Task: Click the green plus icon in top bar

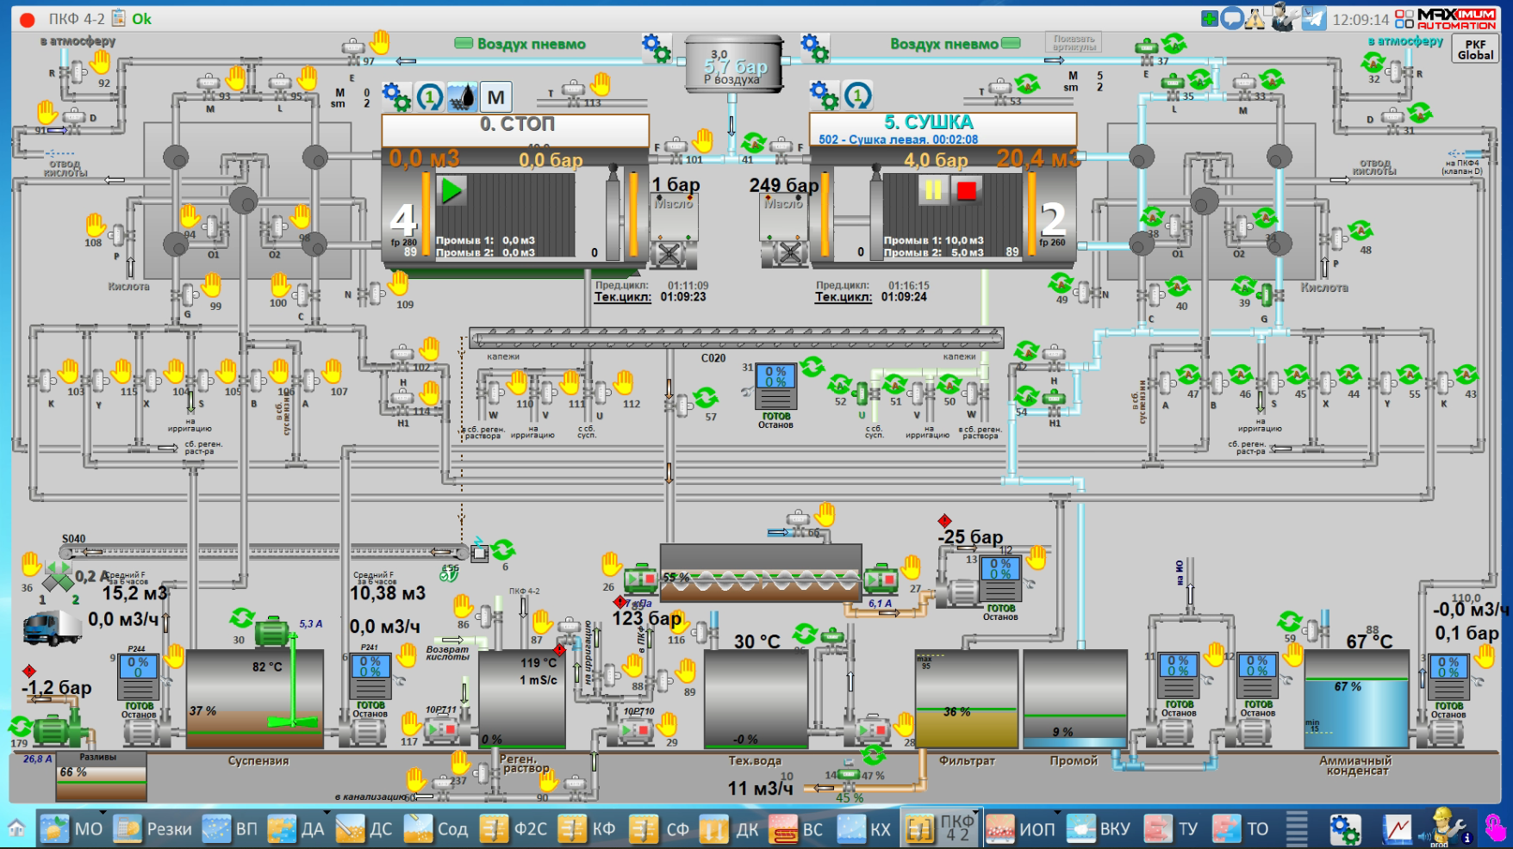Action: tap(1210, 18)
